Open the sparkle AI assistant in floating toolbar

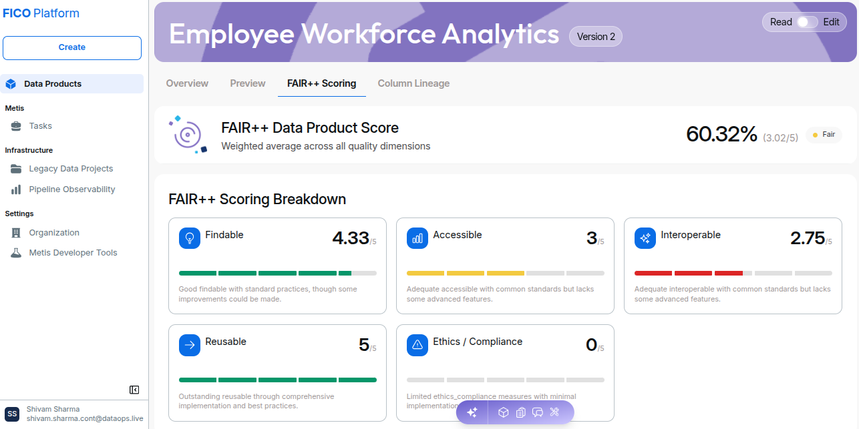click(x=472, y=412)
